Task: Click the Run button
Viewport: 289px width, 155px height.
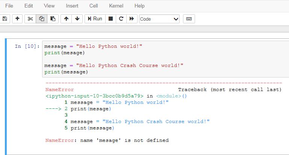Action: coord(95,19)
